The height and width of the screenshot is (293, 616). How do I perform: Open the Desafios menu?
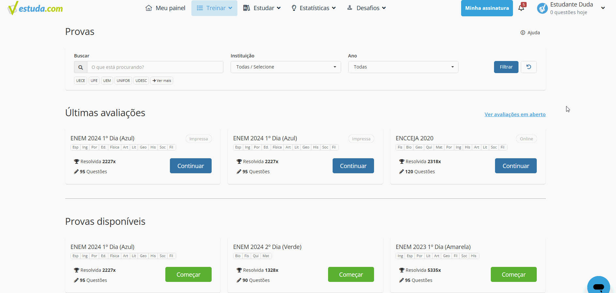coord(367,8)
